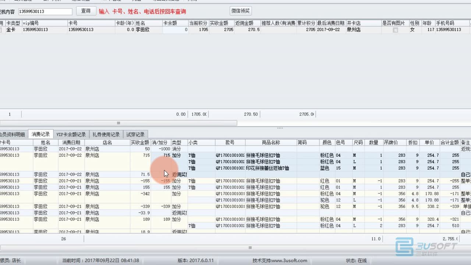The height and width of the screenshot is (265, 471).
Task: Select the 270.5 rebate amount cell
Action: point(247,30)
